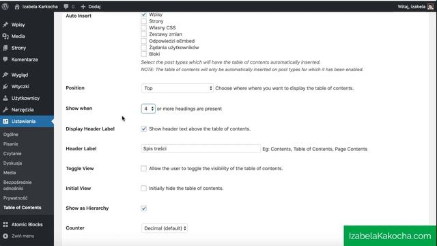Open the Wygląd menu
The height and width of the screenshot is (246, 437).
point(20,74)
